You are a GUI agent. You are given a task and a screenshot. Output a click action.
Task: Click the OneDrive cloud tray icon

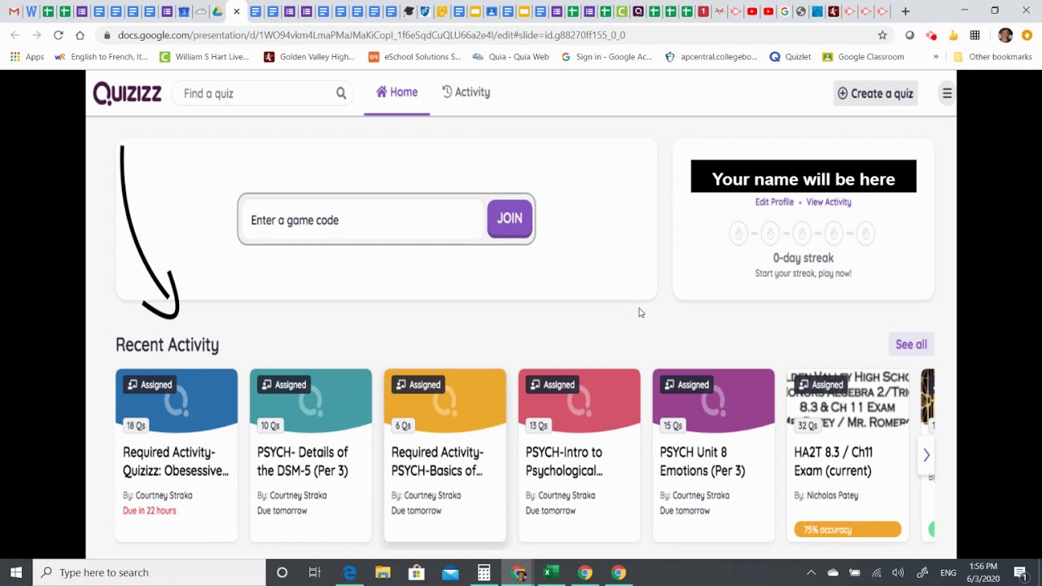[833, 572]
